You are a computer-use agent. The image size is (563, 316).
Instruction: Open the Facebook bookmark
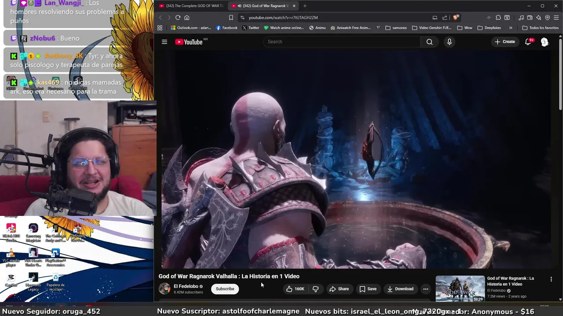click(227, 28)
